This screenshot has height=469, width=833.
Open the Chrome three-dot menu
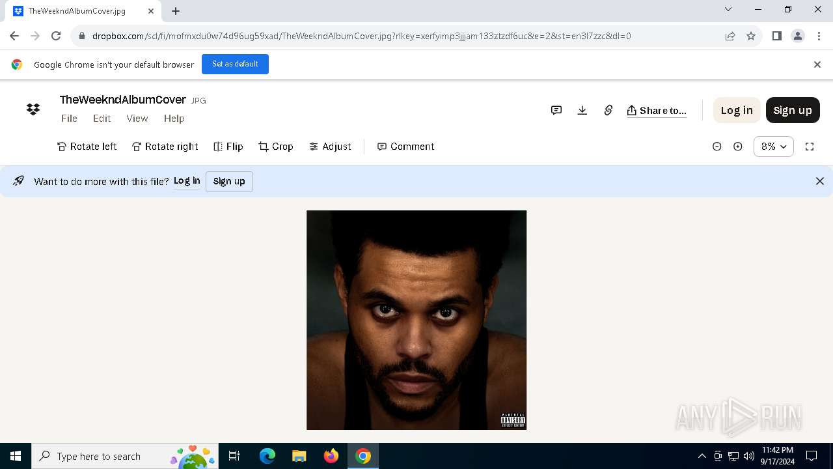click(818, 36)
